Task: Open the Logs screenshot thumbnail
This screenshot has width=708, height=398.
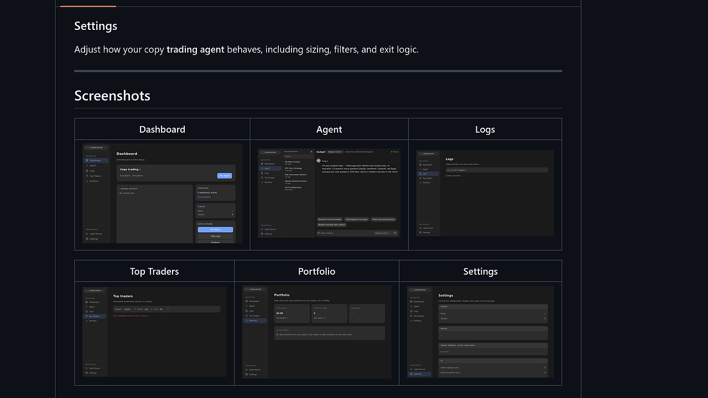Action: point(485,193)
